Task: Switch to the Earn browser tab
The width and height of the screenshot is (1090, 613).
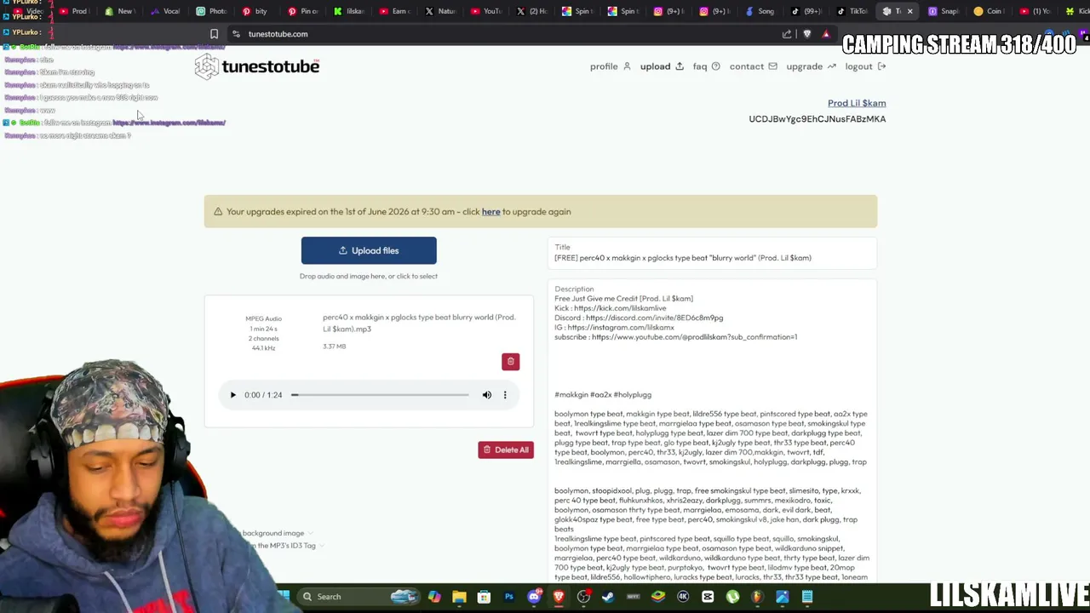Action: 393,11
